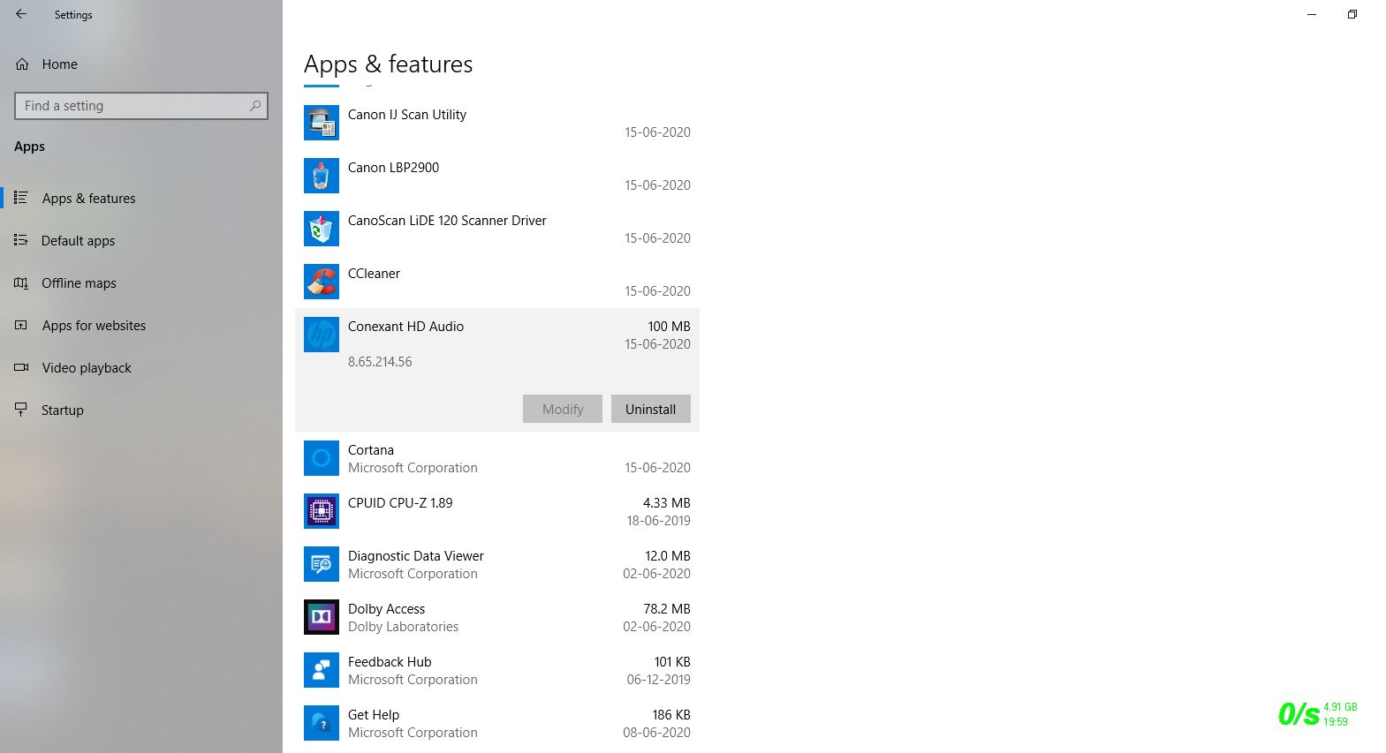The height and width of the screenshot is (753, 1386).
Task: Uninstall Conexant HD Audio
Action: tap(651, 409)
